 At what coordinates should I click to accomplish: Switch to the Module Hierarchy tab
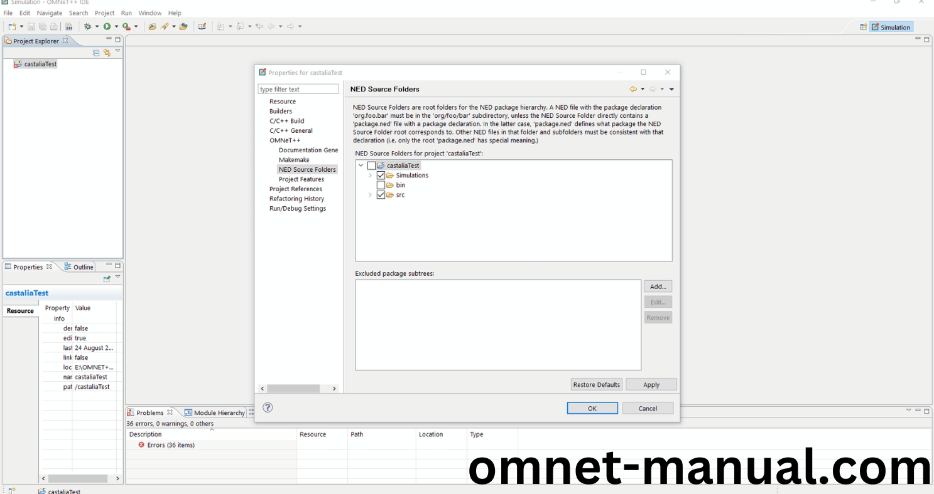click(x=214, y=413)
